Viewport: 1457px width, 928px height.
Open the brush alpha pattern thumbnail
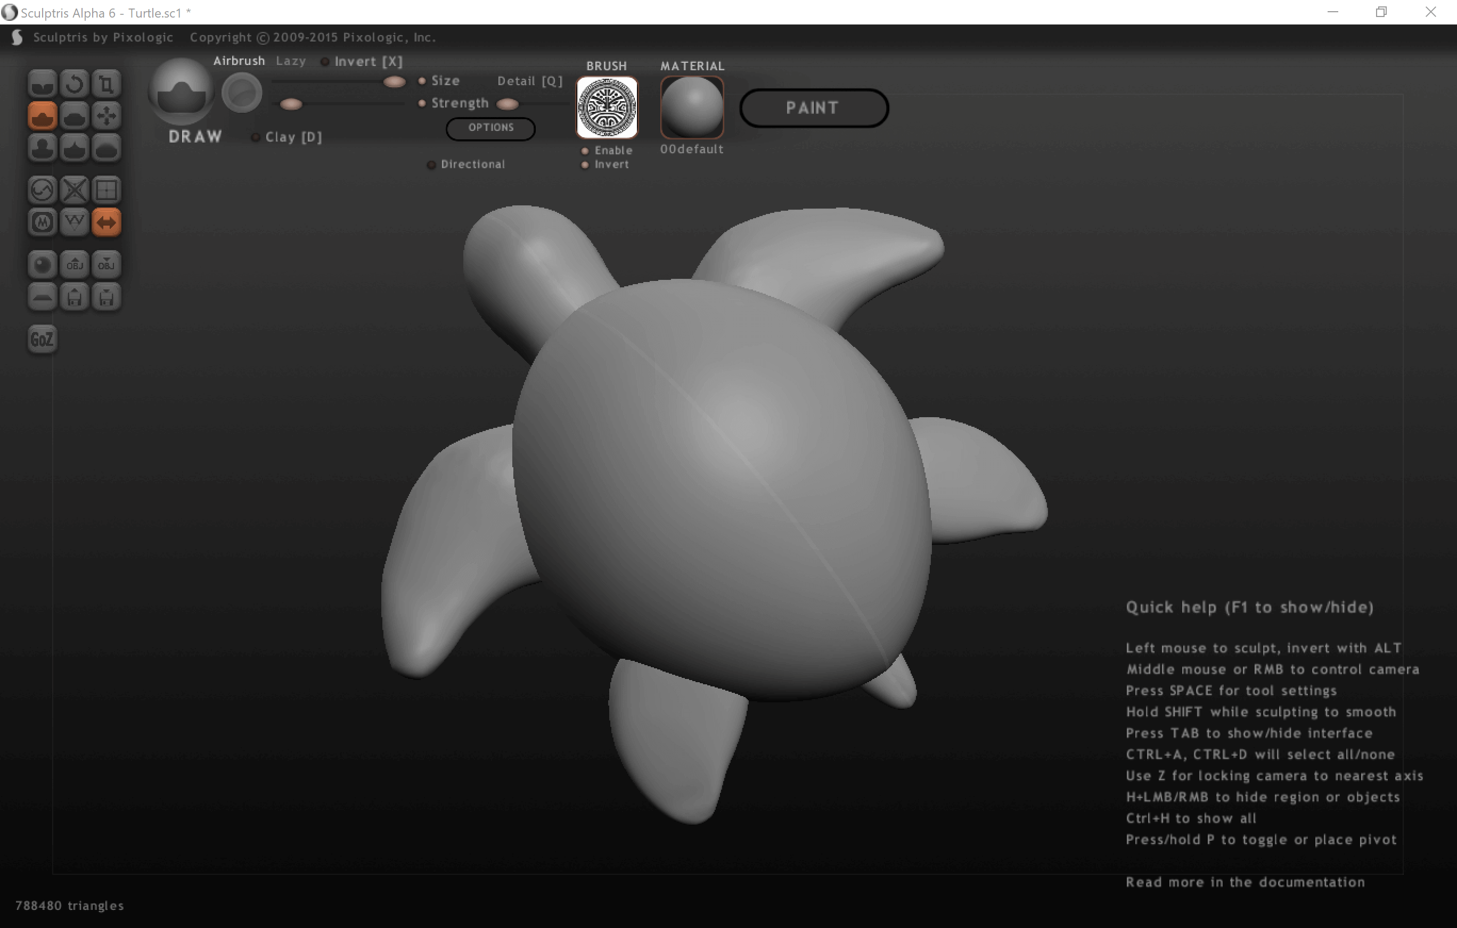(x=606, y=107)
